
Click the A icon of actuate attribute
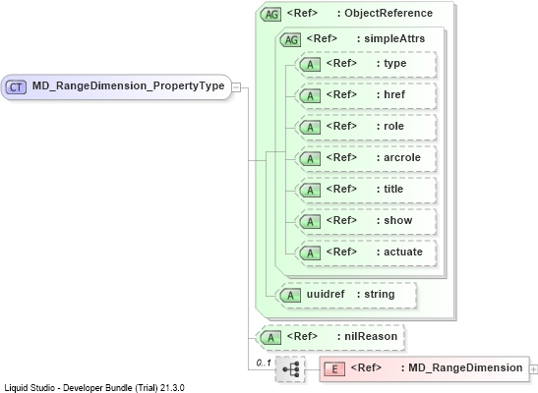[x=310, y=253]
